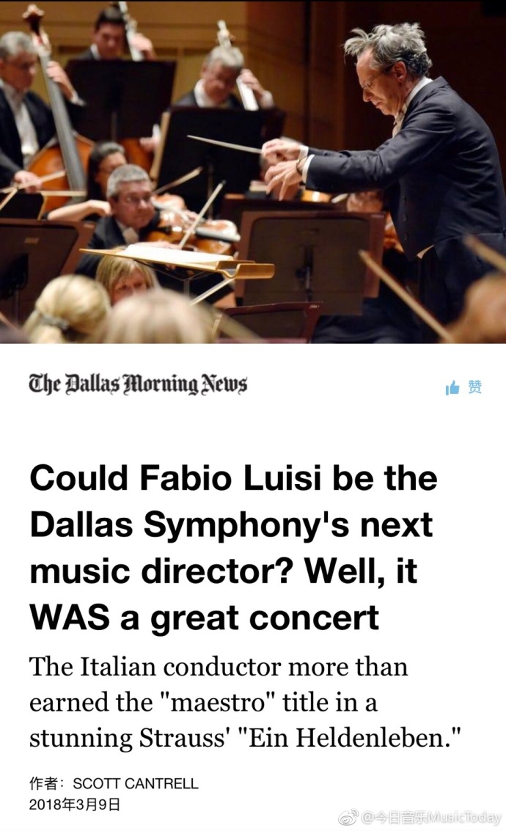This screenshot has width=506, height=831.
Task: Tap the blue thumbs-up like icon
Action: pos(452,388)
